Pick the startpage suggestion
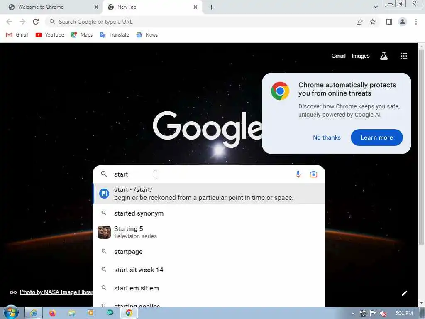Viewport: 425px width, 319px height. pyautogui.click(x=209, y=252)
